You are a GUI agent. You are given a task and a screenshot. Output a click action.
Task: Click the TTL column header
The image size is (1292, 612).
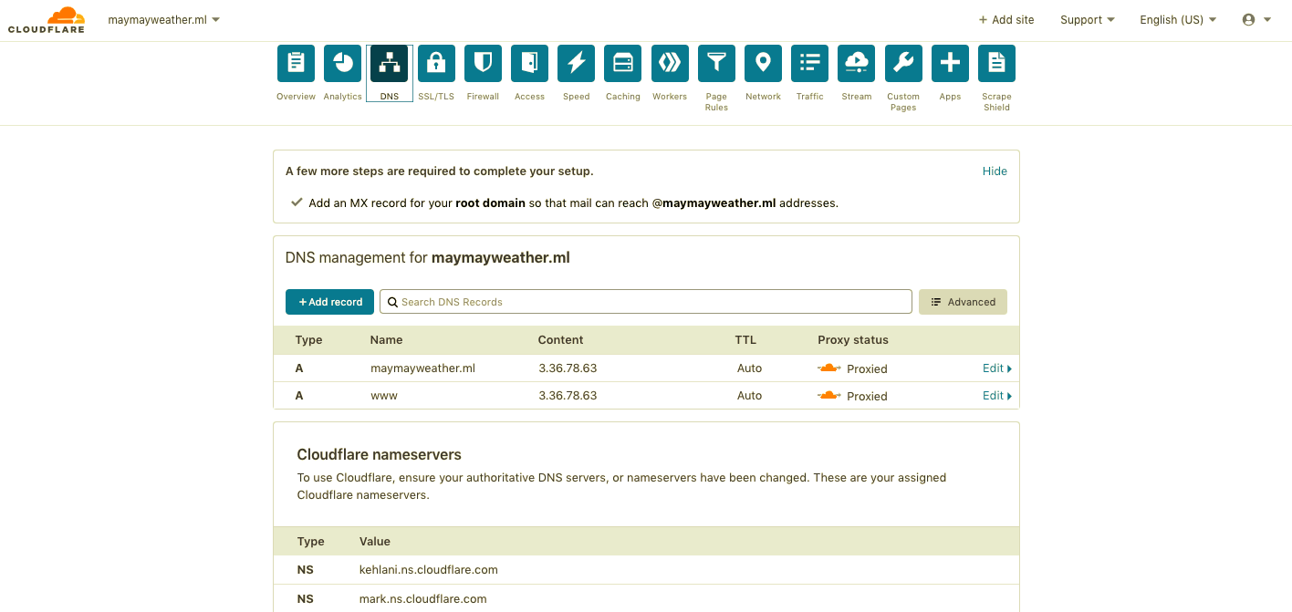point(745,339)
